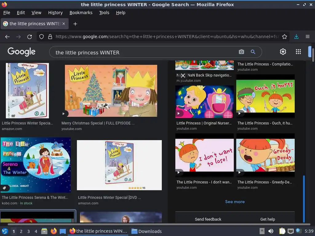Open the system start menu icon
This screenshot has width=315, height=236.
[x=5, y=231]
